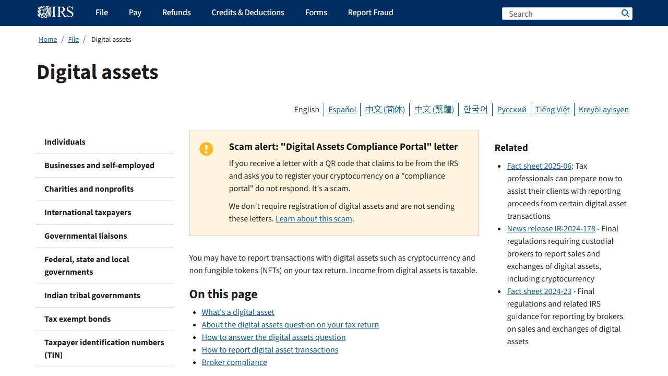This screenshot has width=668, height=376.
Task: Go to the Home breadcrumb link
Action: 47,39
